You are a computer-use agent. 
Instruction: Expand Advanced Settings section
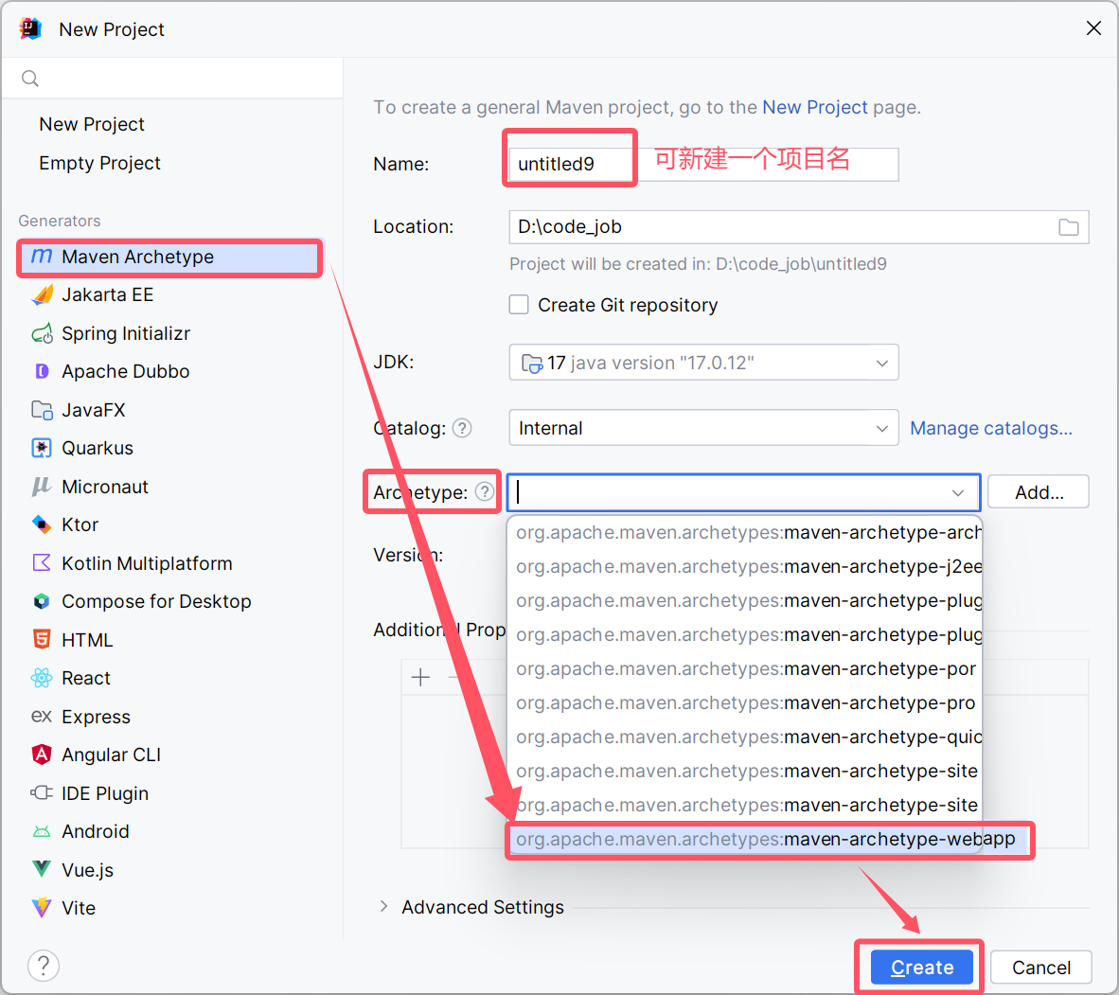(x=384, y=907)
